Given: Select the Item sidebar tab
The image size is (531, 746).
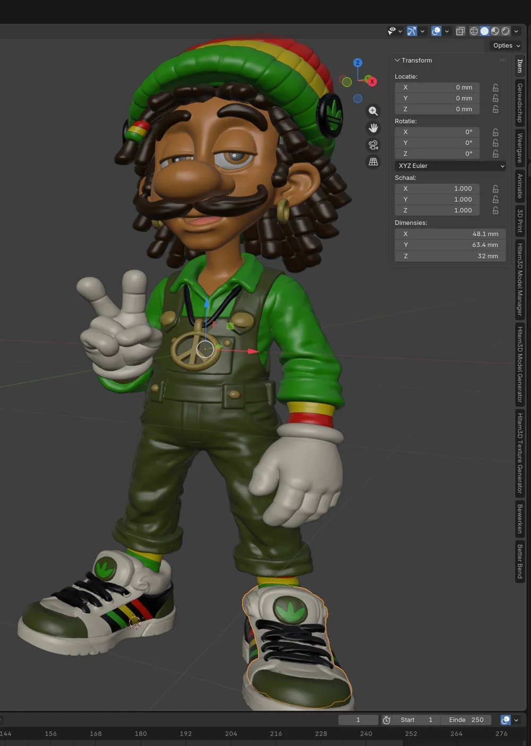Looking at the screenshot, I should (520, 66).
